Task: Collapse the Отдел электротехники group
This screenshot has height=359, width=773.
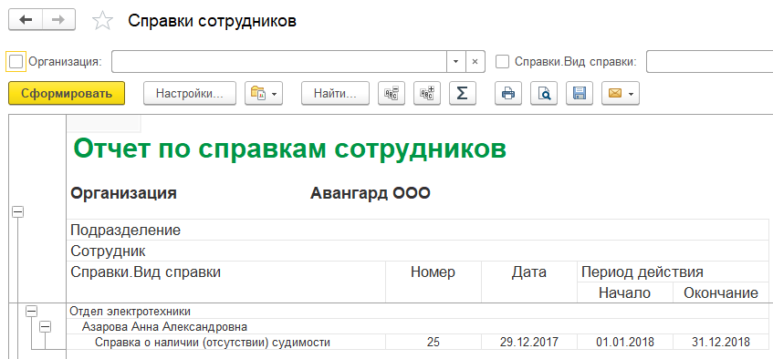Action: click(32, 312)
